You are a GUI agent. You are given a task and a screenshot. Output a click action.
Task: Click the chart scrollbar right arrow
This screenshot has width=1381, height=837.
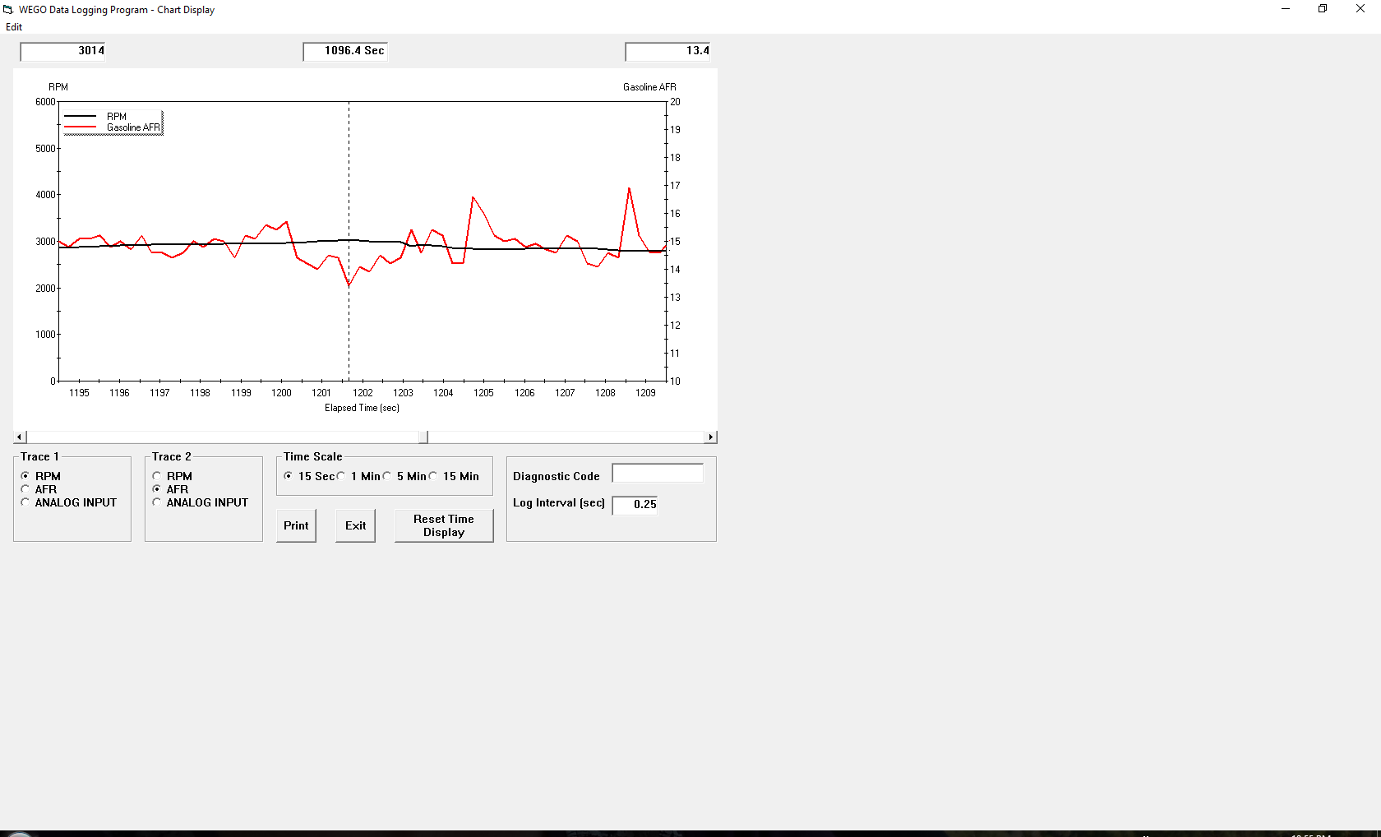point(711,437)
